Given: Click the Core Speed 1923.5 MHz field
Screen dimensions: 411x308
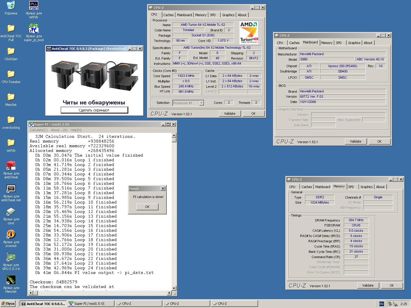Looking at the screenshot, I should click(186, 76).
